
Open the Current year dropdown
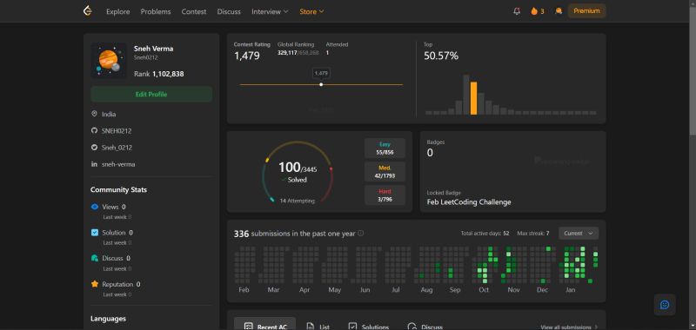pos(579,233)
